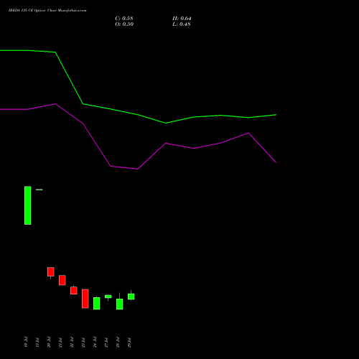Select the red candle above 21 Jul
The height and width of the screenshot is (359, 359).
(x=62, y=280)
